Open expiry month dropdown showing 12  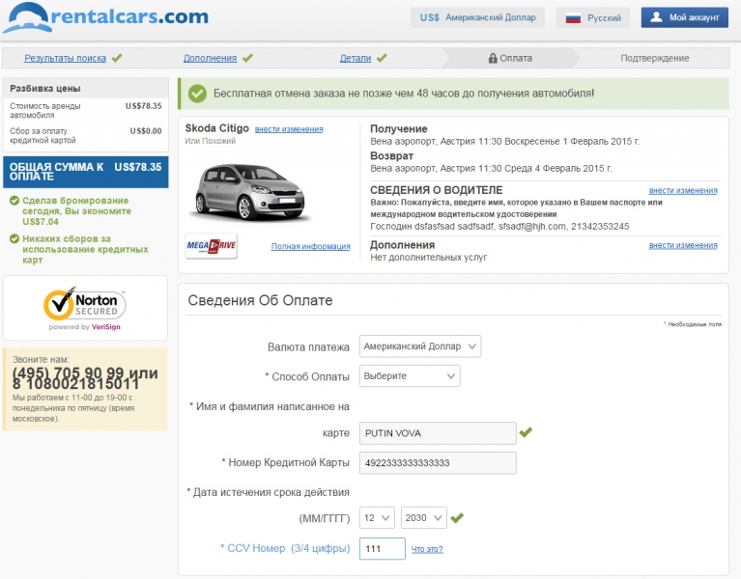coord(377,517)
